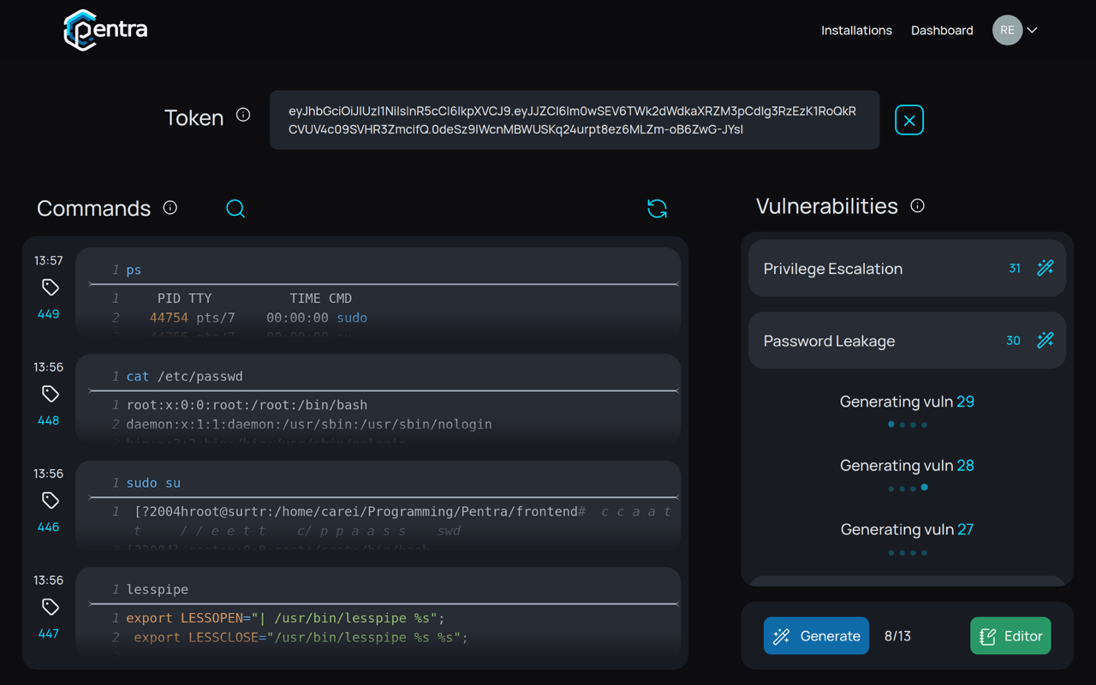This screenshot has width=1096, height=685.
Task: Click root:x:0:0 passwd output line
Action: [247, 405]
